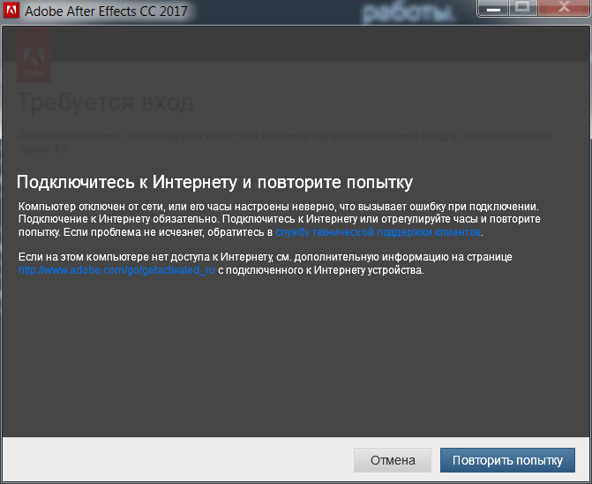Viewport: 592px width, 484px height.
Task: Click the window title Adobe After Effects CC 2017
Action: (x=106, y=11)
